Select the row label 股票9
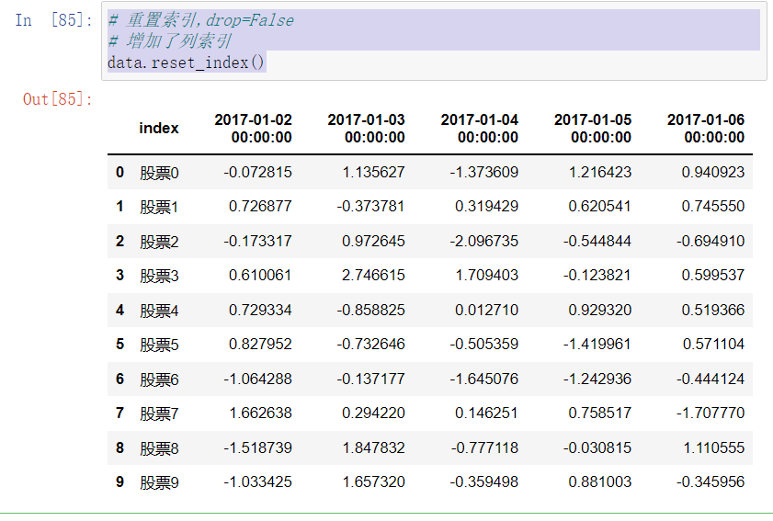 [159, 482]
